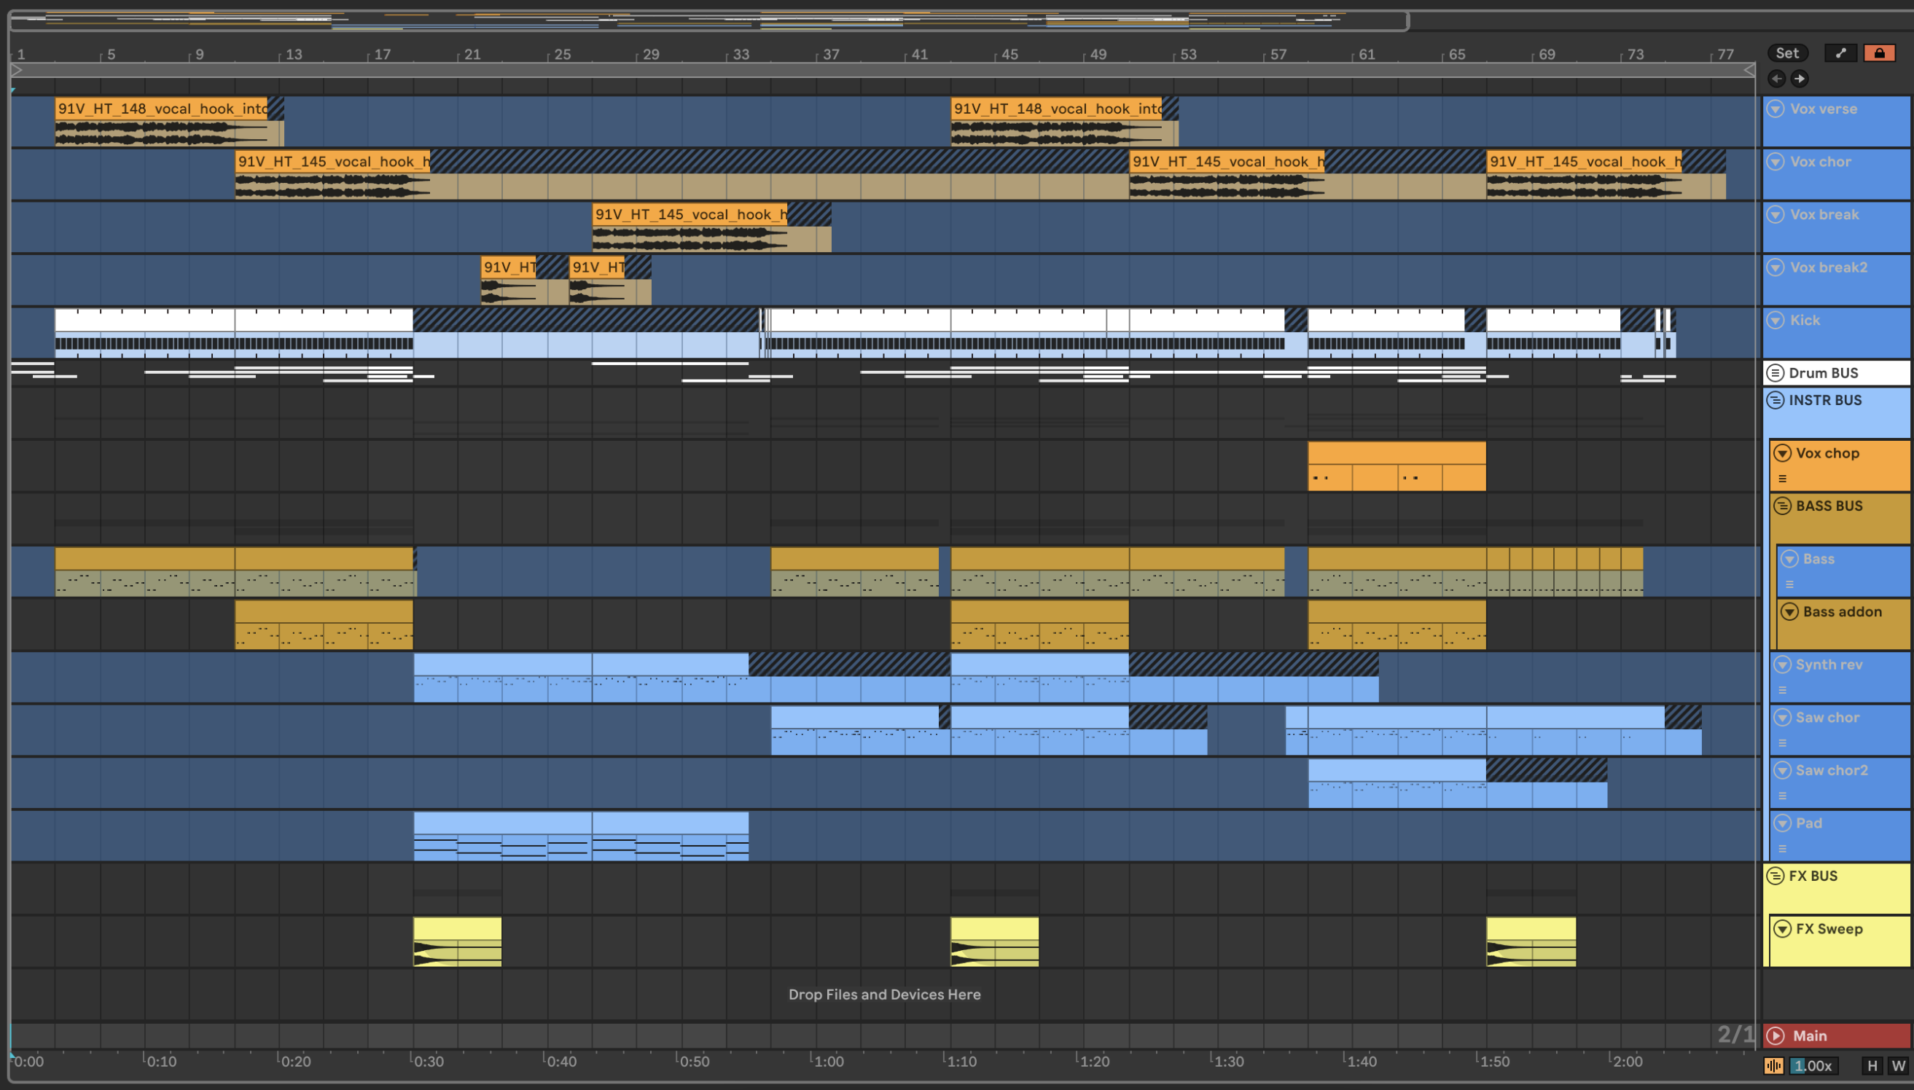The height and width of the screenshot is (1090, 1914).
Task: Fold the FX BUS group icon
Action: [x=1775, y=876]
